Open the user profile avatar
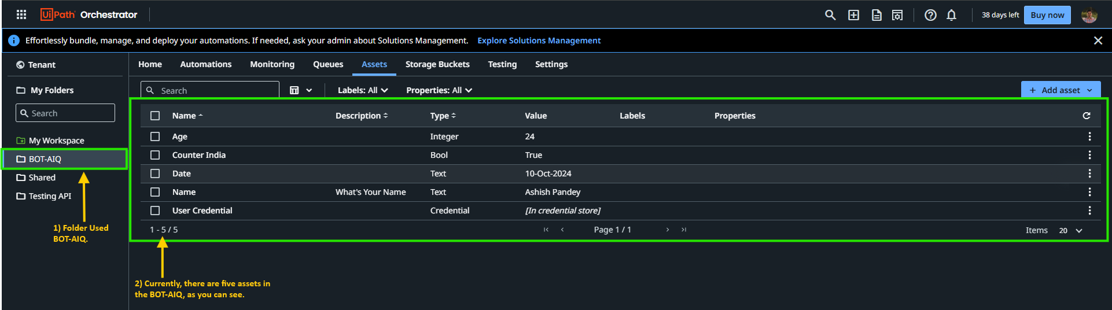 [1089, 15]
